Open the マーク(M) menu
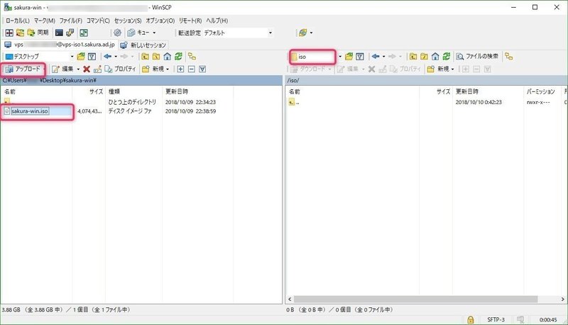 [x=45, y=21]
